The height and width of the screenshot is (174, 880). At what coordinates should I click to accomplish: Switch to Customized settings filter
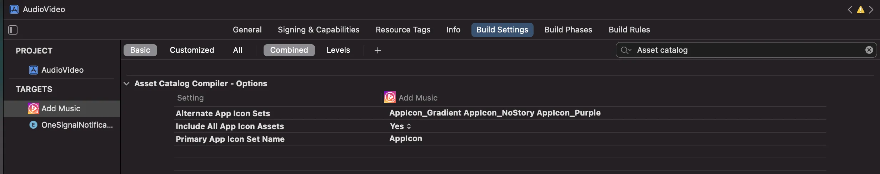pyautogui.click(x=192, y=50)
